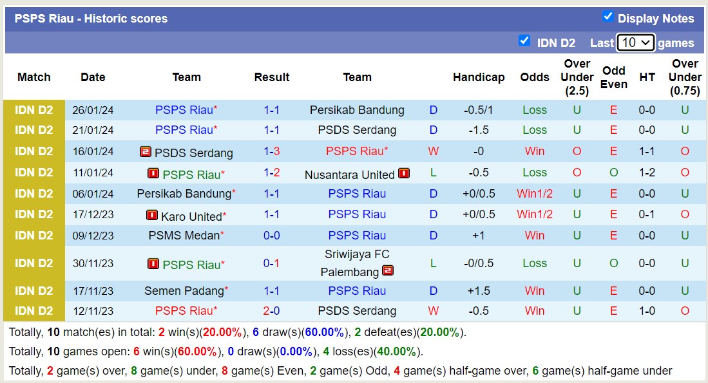This screenshot has height=383, width=708.
Task: Open the 1-3 result of PSDS Serdang match
Action: 271,151
